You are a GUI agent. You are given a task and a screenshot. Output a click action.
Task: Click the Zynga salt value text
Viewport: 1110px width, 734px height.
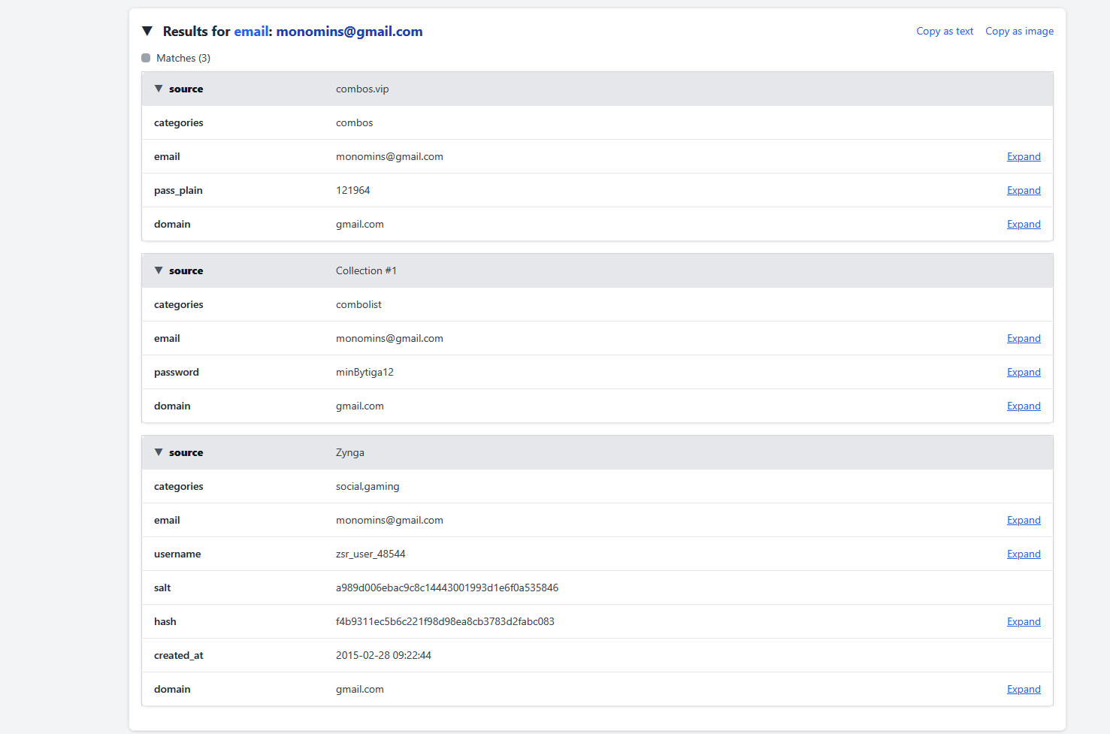tap(446, 588)
